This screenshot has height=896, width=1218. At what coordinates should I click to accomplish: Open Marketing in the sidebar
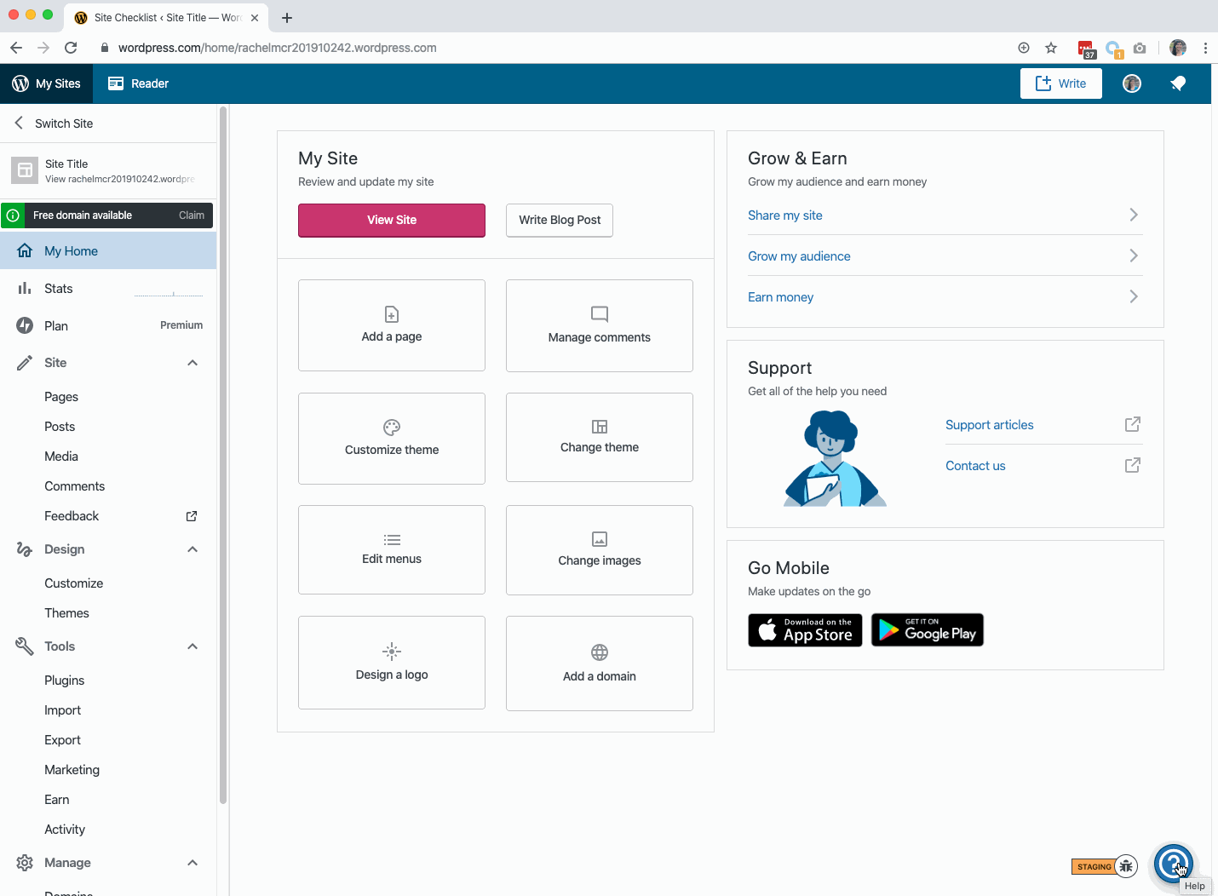pyautogui.click(x=72, y=770)
